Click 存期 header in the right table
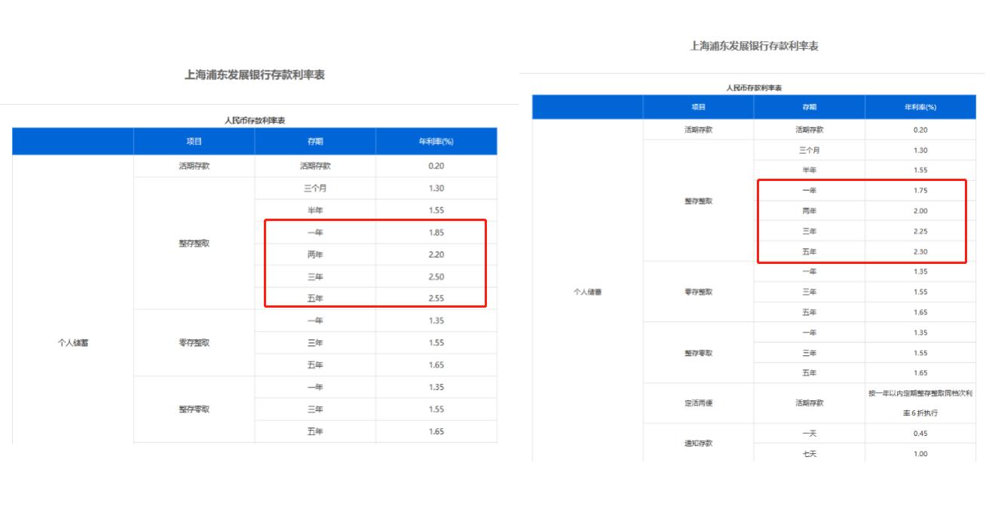Screen dimensions: 995x509 (809, 107)
